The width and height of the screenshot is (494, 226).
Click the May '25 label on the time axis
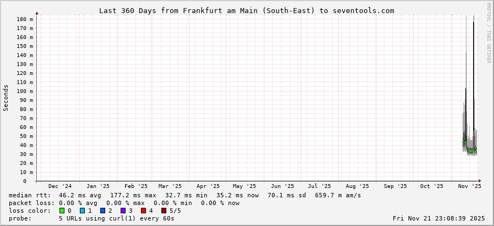click(244, 186)
